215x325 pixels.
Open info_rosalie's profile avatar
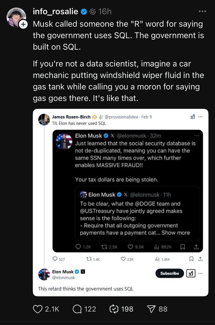[16, 17]
